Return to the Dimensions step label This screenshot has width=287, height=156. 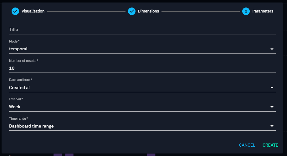[x=148, y=11]
